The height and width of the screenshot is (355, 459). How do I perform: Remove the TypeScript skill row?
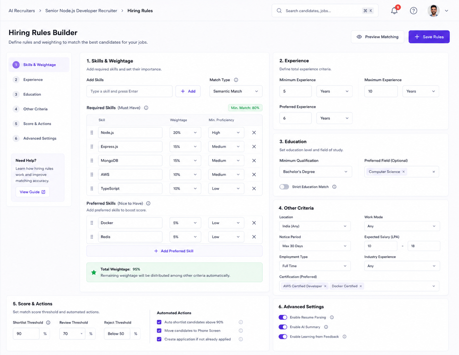tap(254, 189)
